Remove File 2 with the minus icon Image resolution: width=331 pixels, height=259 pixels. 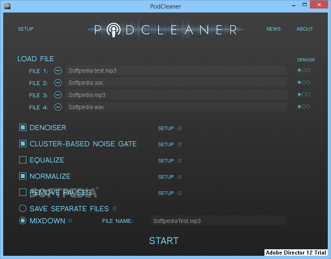(58, 83)
